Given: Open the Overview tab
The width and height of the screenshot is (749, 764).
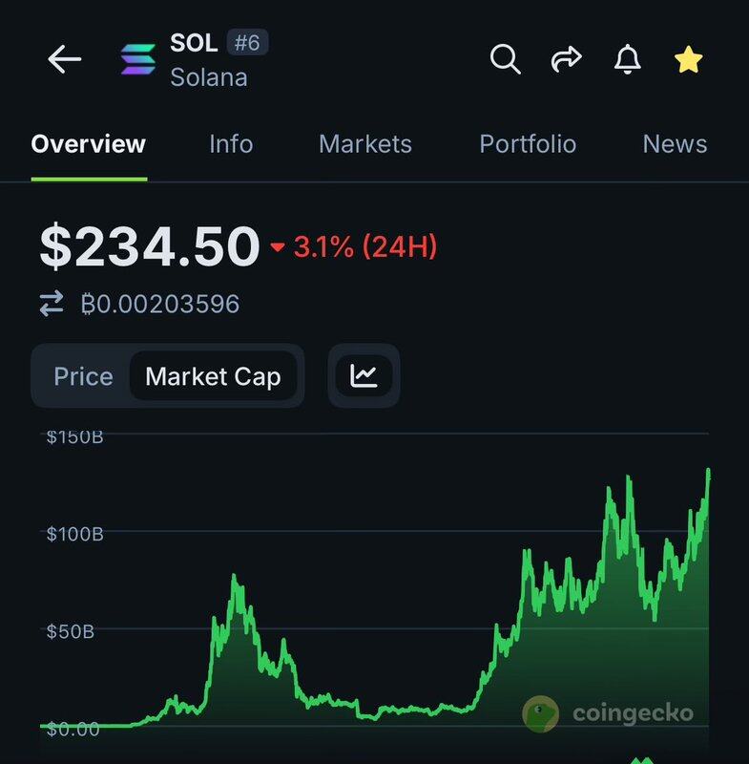Looking at the screenshot, I should coord(89,144).
